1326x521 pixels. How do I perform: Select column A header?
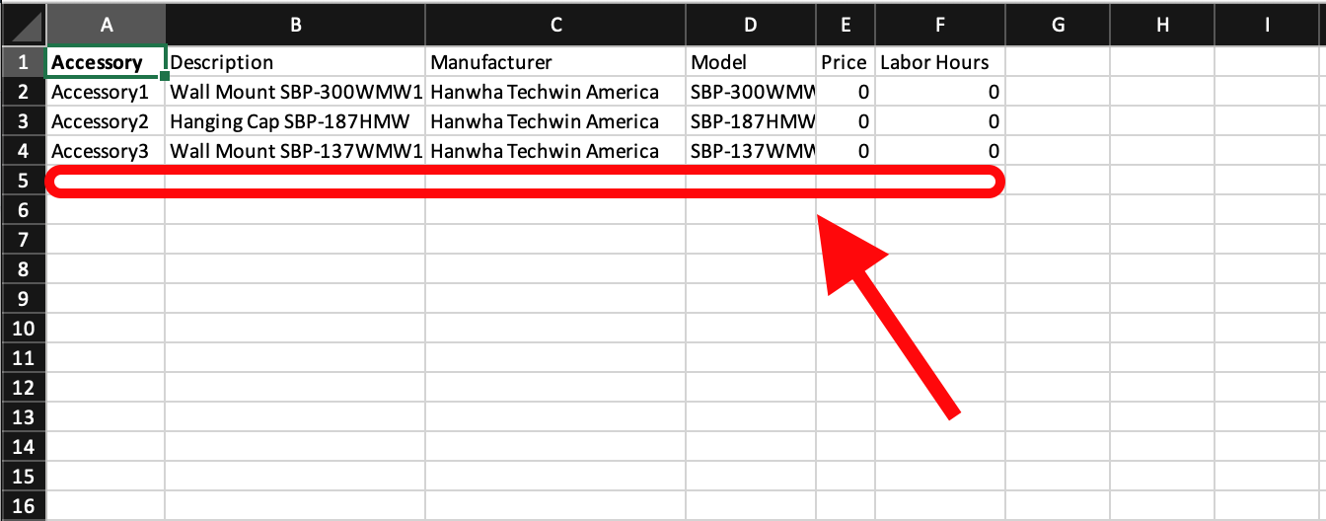pyautogui.click(x=106, y=26)
